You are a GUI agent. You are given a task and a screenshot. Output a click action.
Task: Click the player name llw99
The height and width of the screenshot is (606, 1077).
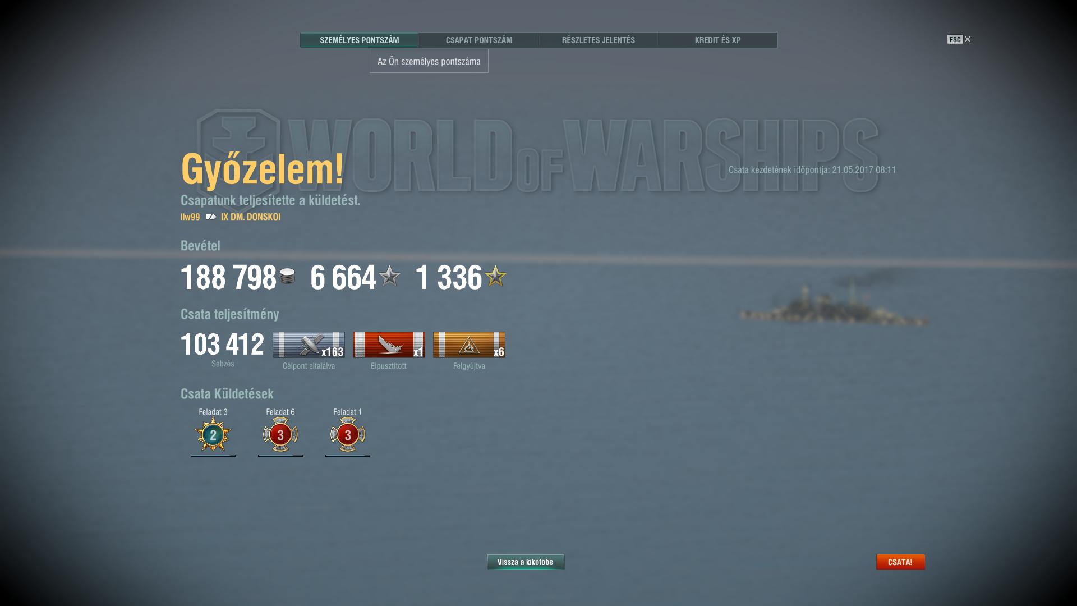[190, 217]
